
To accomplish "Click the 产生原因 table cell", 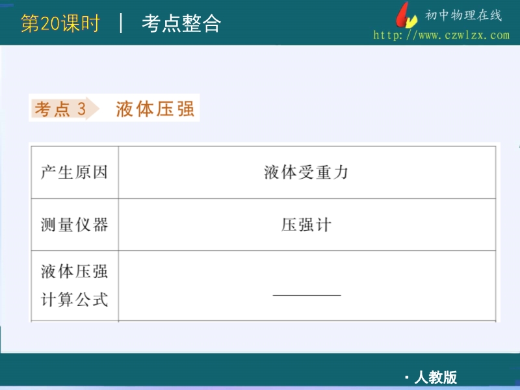I will [x=75, y=172].
